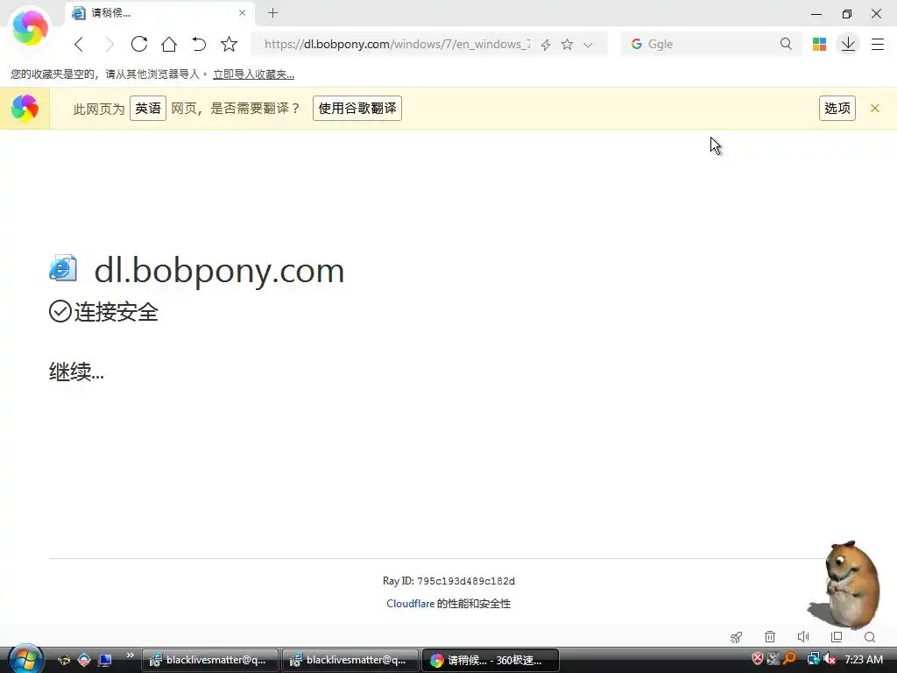Close the 请稍候 tab
The width and height of the screenshot is (897, 673).
pos(242,12)
